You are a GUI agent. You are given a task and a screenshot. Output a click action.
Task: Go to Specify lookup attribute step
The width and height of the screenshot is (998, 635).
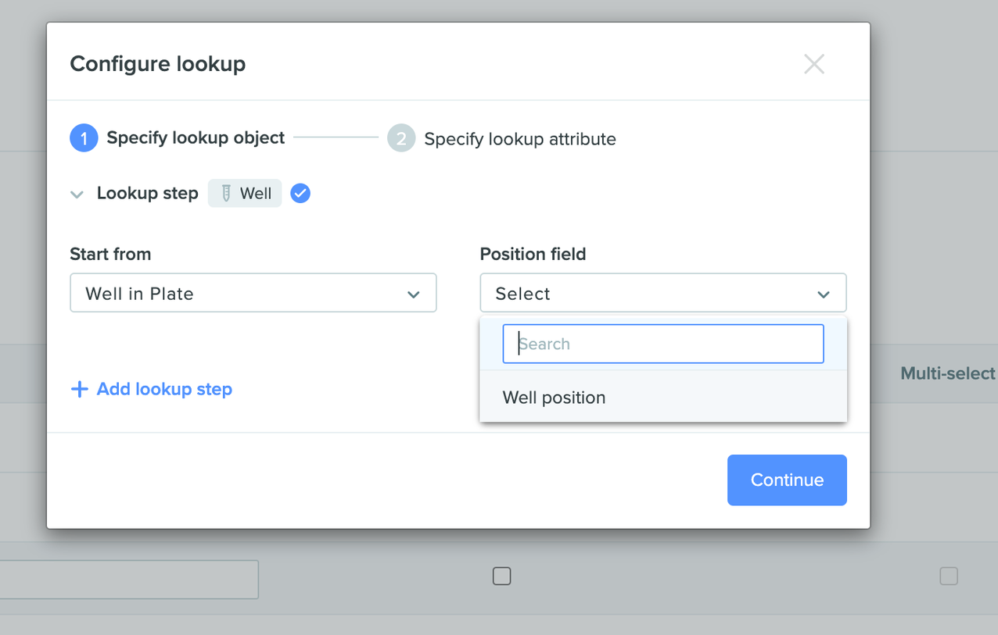(x=501, y=139)
